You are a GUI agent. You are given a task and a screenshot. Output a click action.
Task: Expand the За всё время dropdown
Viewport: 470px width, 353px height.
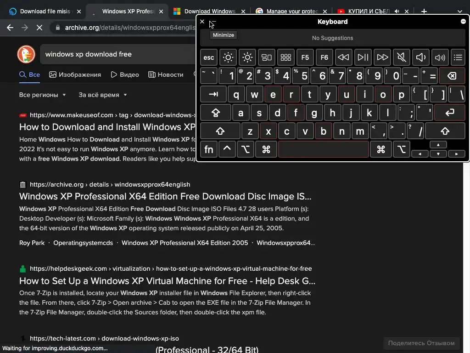[x=102, y=95]
